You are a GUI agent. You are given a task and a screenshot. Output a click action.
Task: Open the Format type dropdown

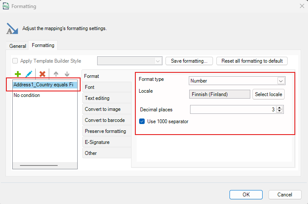(x=281, y=81)
